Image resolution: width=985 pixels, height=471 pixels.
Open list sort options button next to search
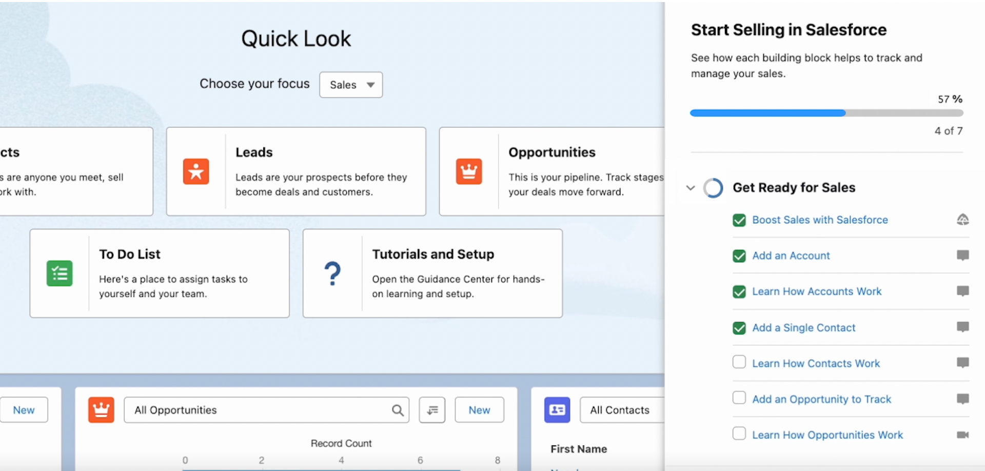pyautogui.click(x=432, y=410)
